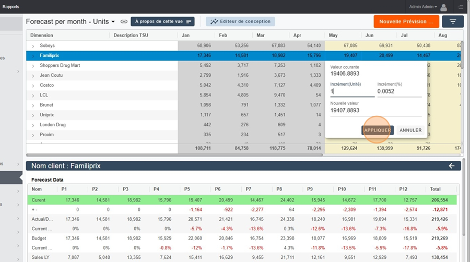This screenshot has width=470, height=262.
Task: Click the May column header
Action: click(333, 35)
